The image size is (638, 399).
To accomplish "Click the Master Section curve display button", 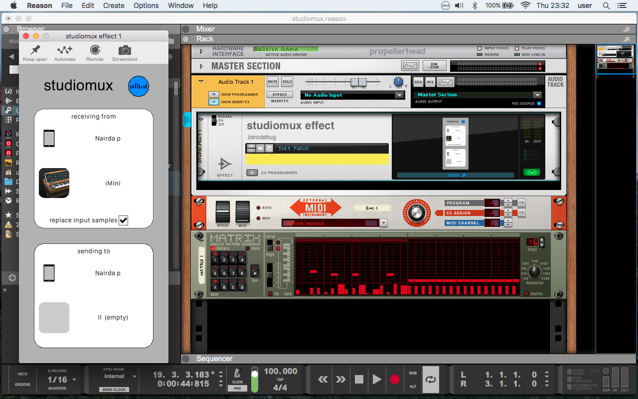I will pos(410,66).
